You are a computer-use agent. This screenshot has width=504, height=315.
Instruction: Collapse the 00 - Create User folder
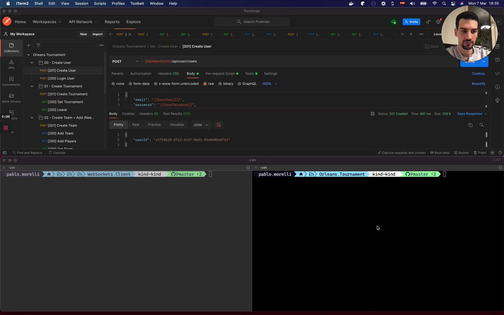pyautogui.click(x=32, y=63)
